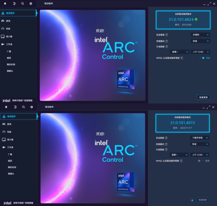Viewport: 217px width, 206px height.
Task: Open the 下载并安装 auto-update dropdown
Action: pyautogui.click(x=200, y=138)
